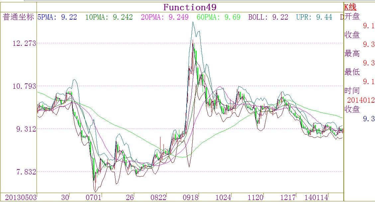This screenshot has width=375, height=202.
Task: Click the 最高 high price label
Action: 352,53
